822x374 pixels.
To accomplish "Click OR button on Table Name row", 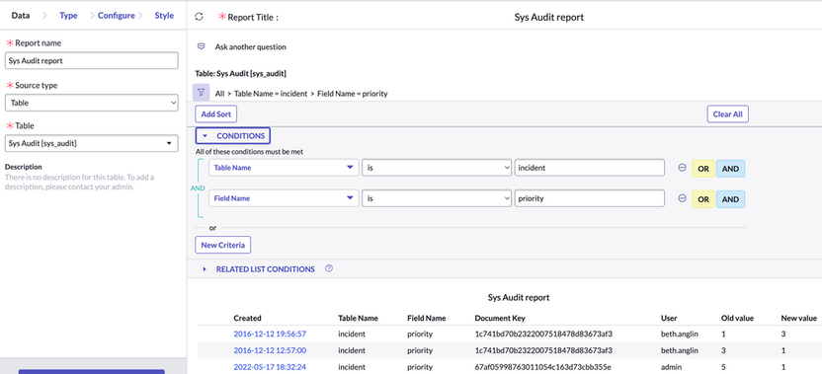I will [x=703, y=169].
